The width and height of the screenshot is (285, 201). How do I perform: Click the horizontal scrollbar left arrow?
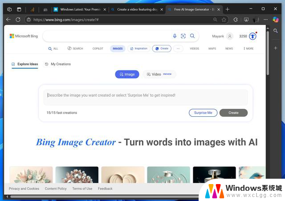click(7, 197)
